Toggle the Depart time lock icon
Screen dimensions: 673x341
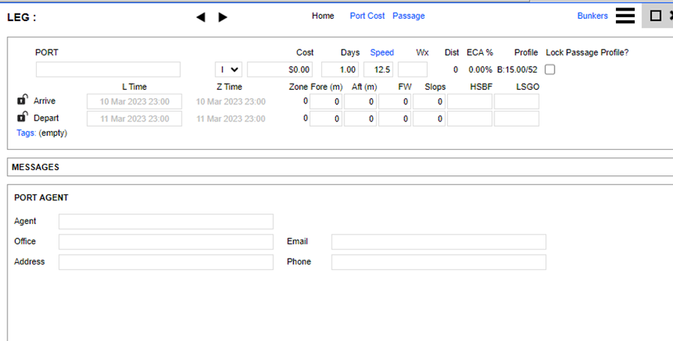[23, 117]
